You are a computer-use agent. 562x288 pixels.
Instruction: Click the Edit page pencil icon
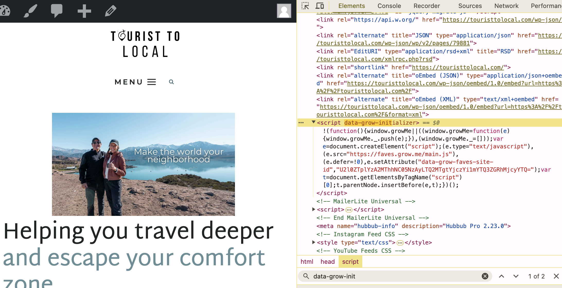click(x=111, y=11)
